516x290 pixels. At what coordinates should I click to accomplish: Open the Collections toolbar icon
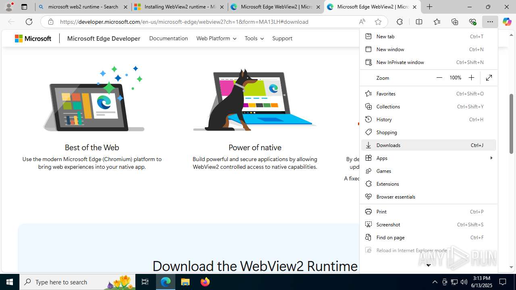pos(455,22)
